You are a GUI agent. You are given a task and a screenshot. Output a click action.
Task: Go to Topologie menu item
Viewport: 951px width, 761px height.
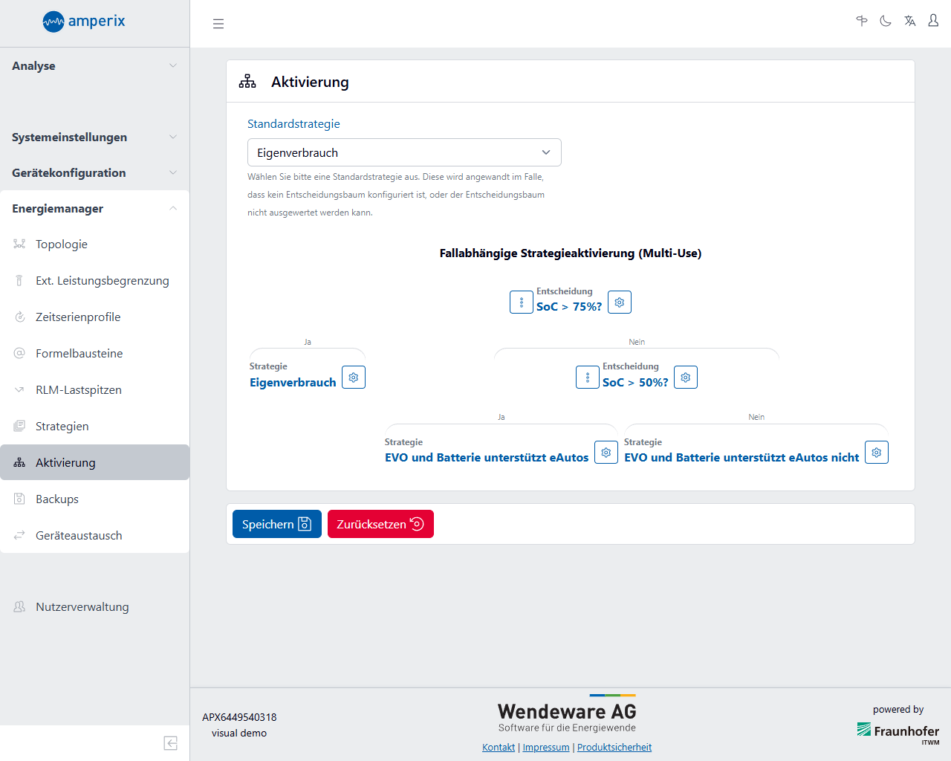[62, 244]
